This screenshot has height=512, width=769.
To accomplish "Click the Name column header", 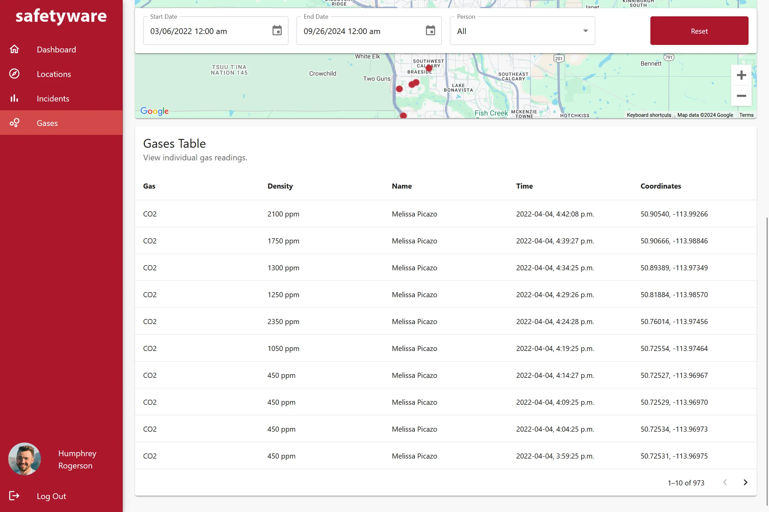I will coord(402,186).
